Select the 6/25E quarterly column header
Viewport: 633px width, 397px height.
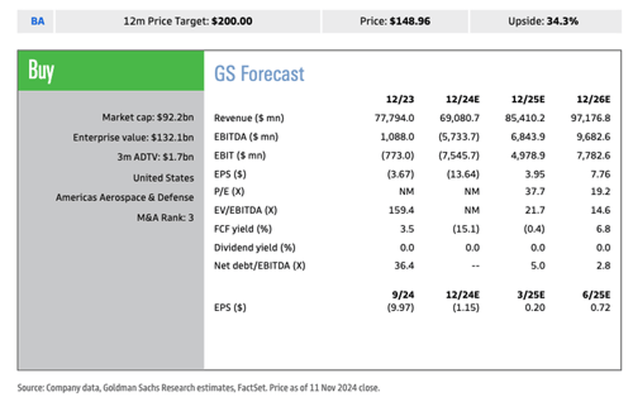click(596, 295)
